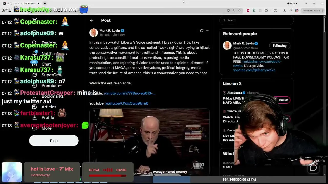Viewport: 328px width, 184px height.
Task: Open the green Grammarly extension icon
Action: click(x=254, y=11)
